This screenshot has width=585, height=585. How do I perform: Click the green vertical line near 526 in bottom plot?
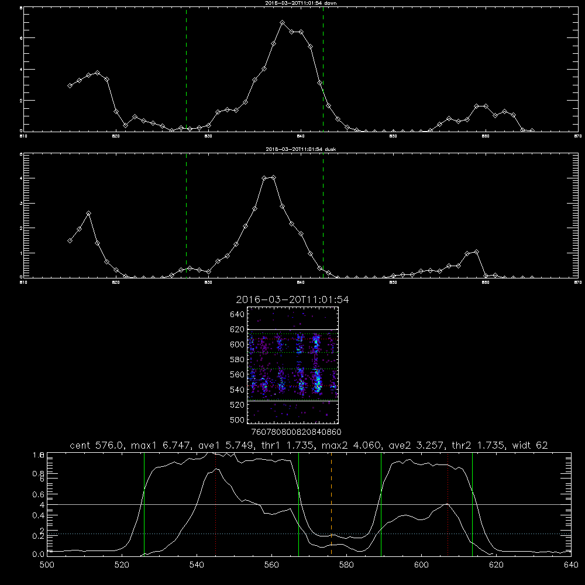point(144,504)
